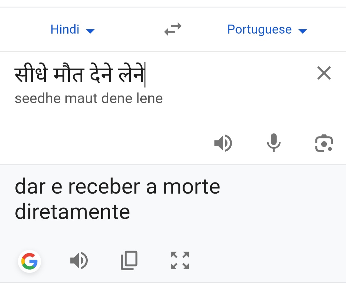This screenshot has height=286, width=346.
Task: Select the translated text 'dar e receber a morte'
Action: 117,187
